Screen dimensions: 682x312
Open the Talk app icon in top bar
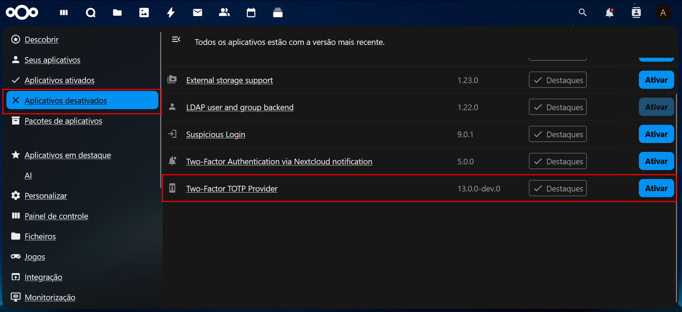(91, 13)
